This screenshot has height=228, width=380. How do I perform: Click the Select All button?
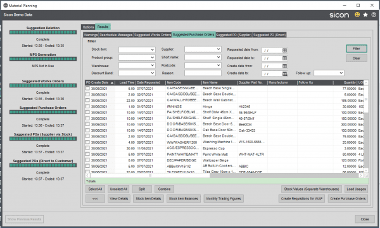click(x=95, y=189)
